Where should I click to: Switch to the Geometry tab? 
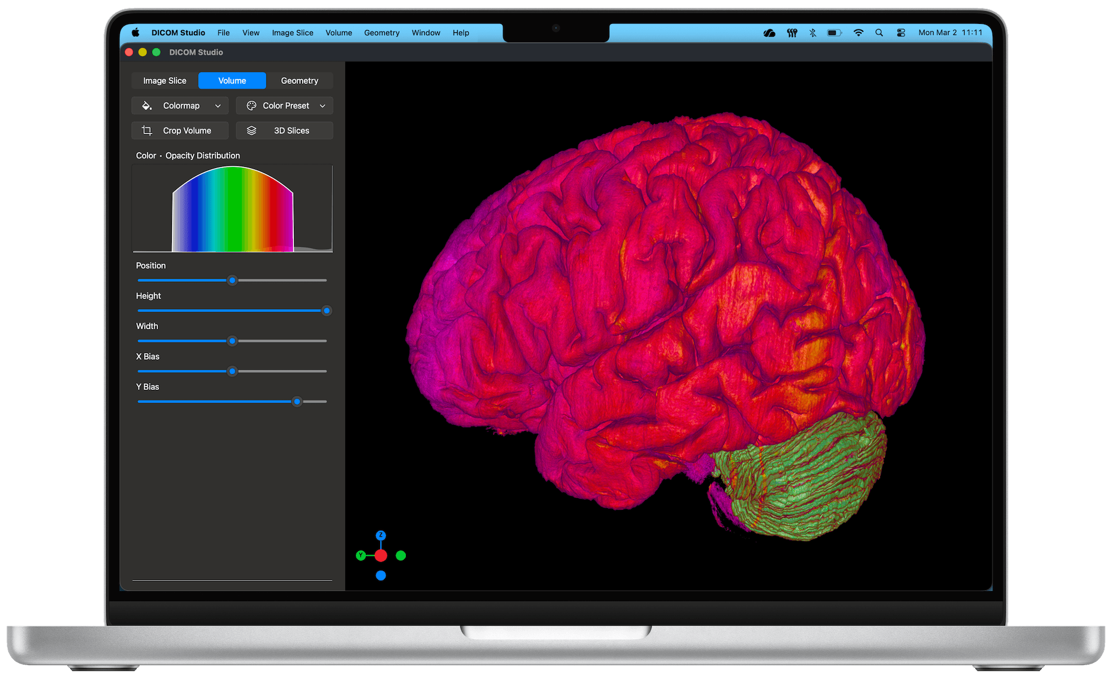point(299,80)
